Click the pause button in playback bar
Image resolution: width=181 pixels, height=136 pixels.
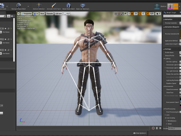[x=157, y=128]
